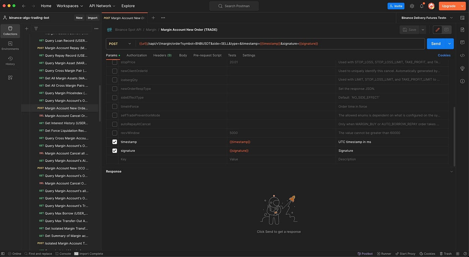The width and height of the screenshot is (469, 257).
Task: Click the Search Postman field
Action: (234, 6)
